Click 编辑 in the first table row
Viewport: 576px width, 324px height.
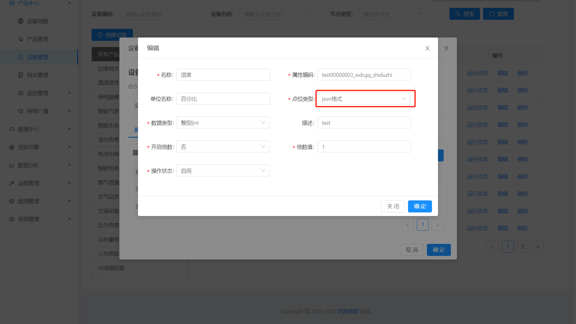tap(502, 73)
